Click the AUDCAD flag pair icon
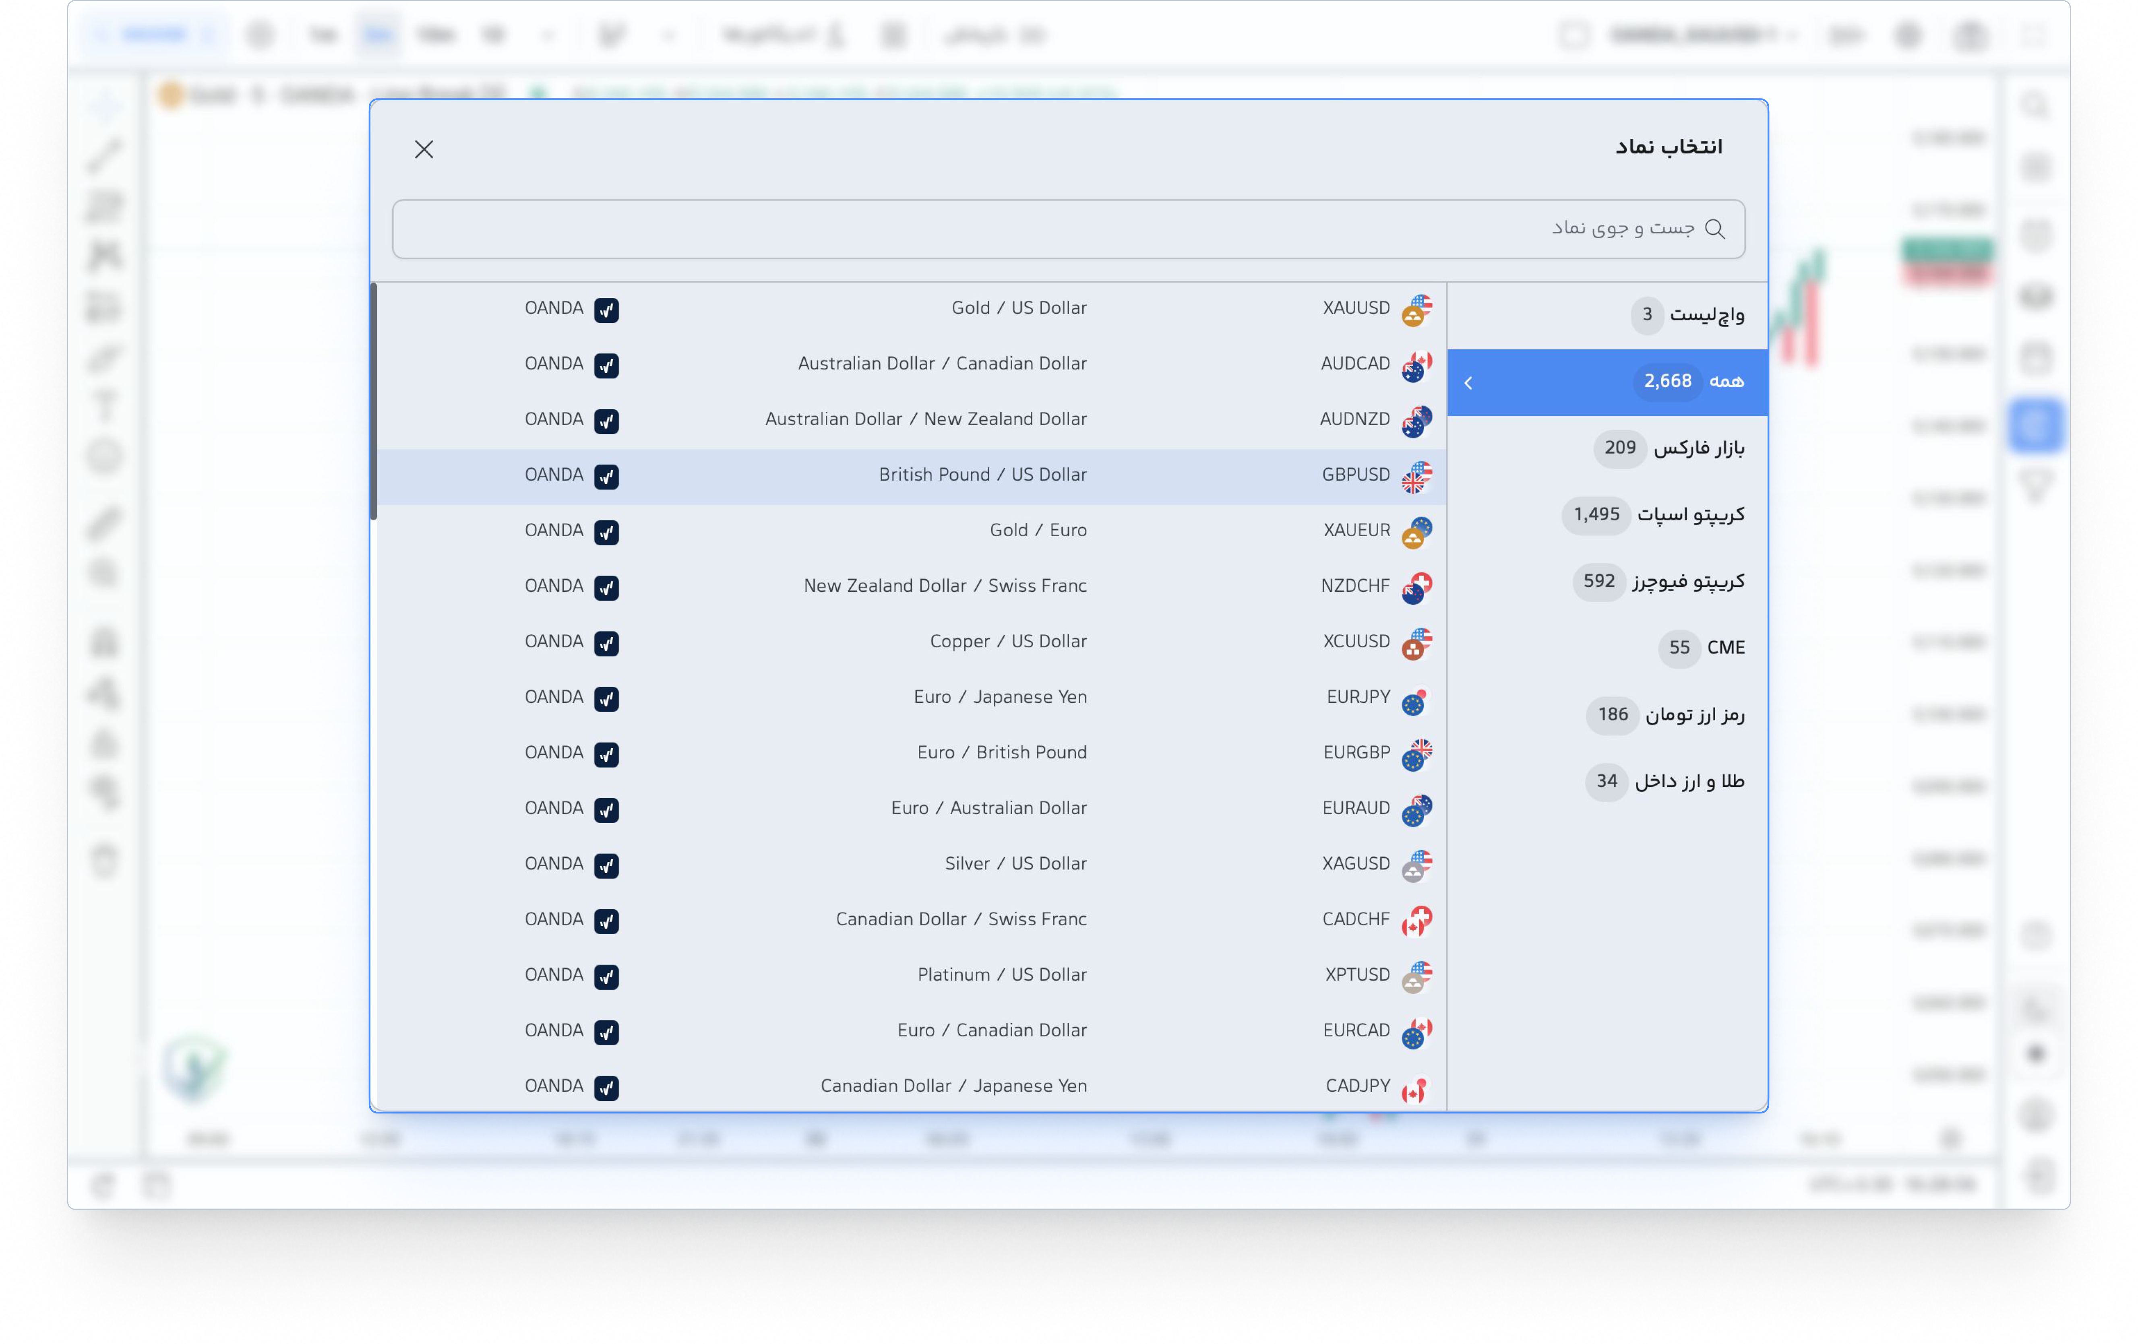 (1417, 366)
